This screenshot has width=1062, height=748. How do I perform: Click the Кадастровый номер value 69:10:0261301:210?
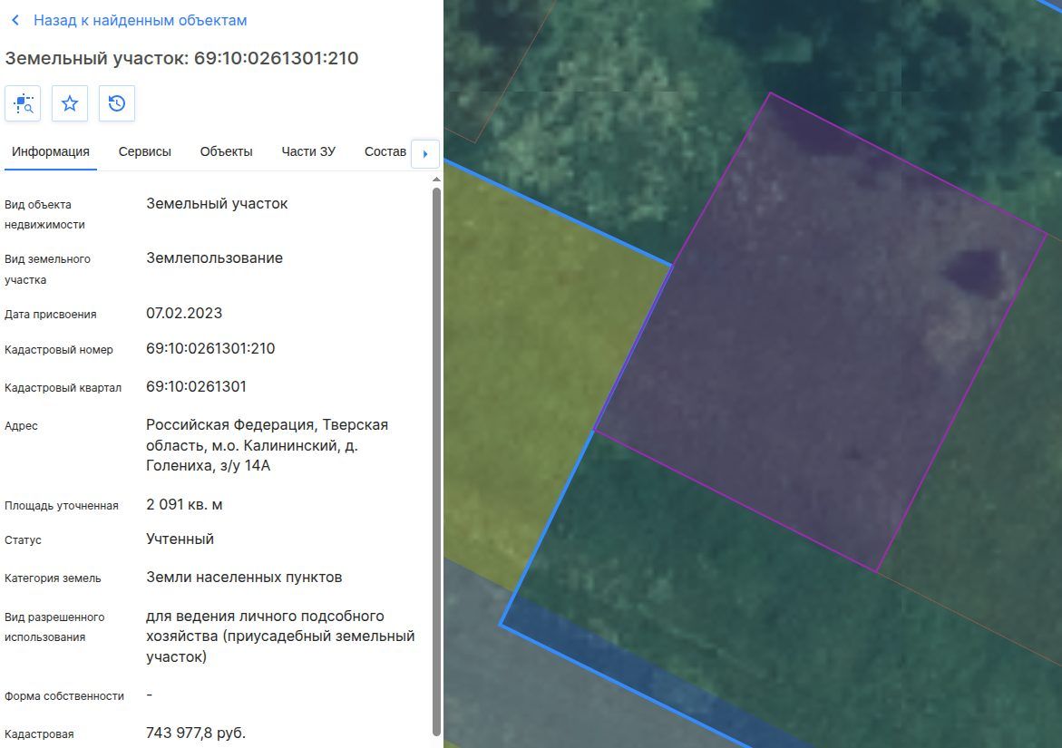pos(210,349)
